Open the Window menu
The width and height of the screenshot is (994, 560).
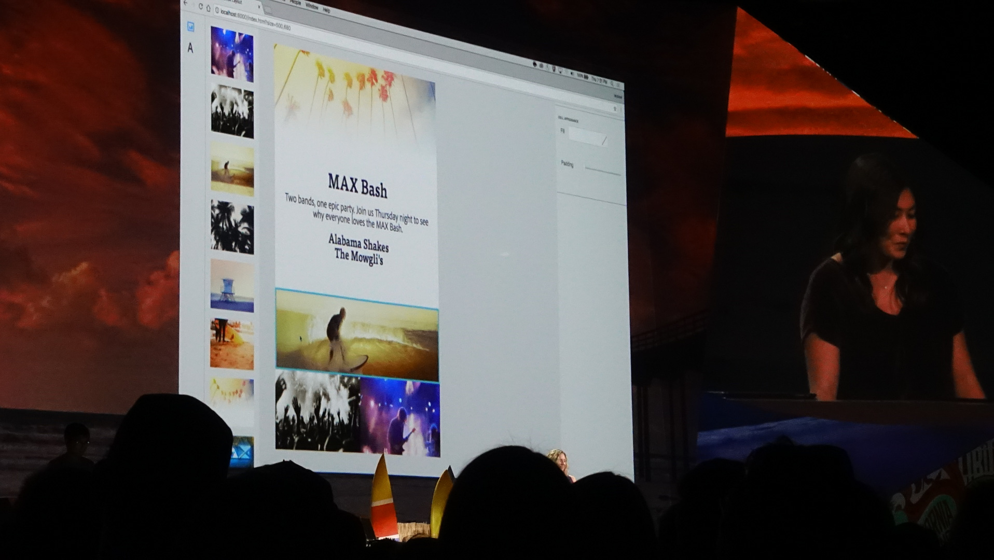click(x=311, y=6)
